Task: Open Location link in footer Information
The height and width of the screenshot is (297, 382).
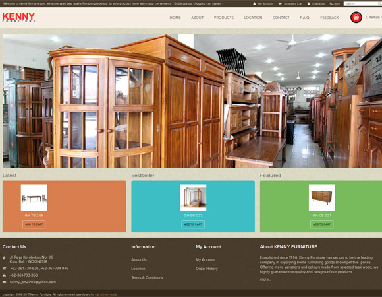Action: [138, 269]
